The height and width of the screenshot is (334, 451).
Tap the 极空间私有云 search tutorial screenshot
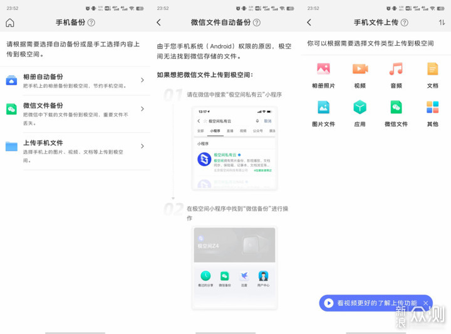[x=234, y=148]
